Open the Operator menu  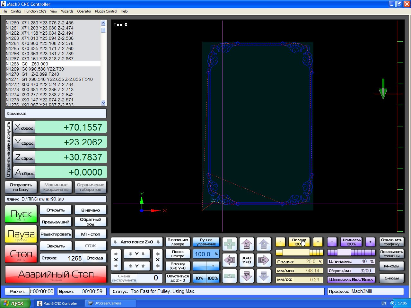tap(84, 11)
